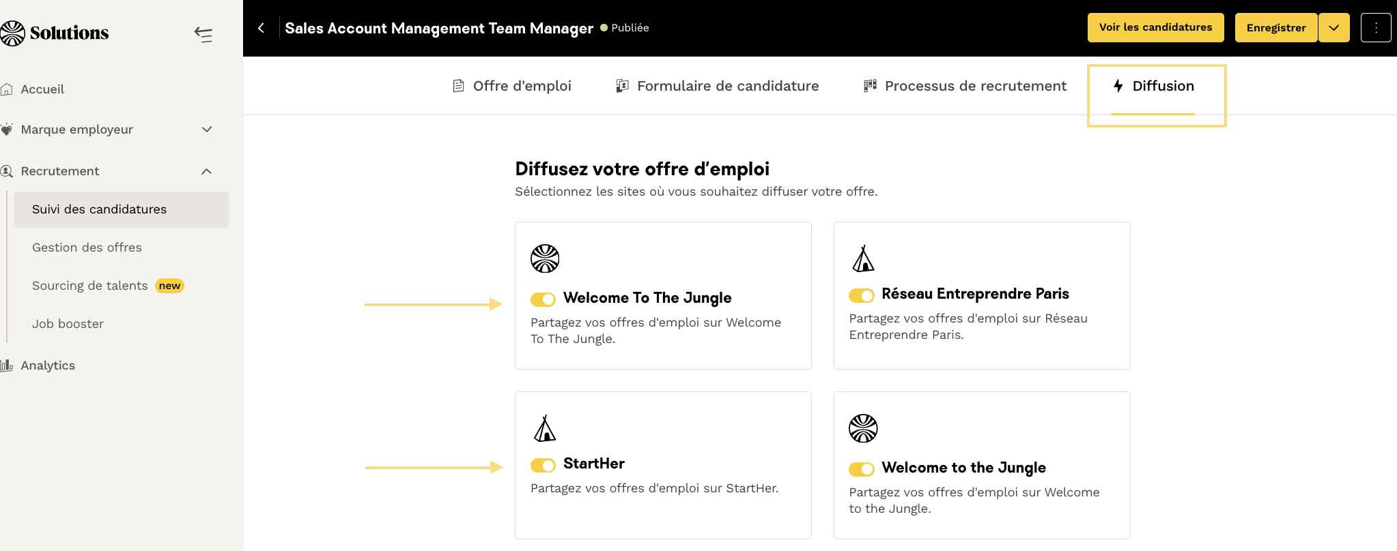Viewport: 1397px width, 551px height.
Task: Click the Analytics chart icon in sidebar
Action: (7, 366)
